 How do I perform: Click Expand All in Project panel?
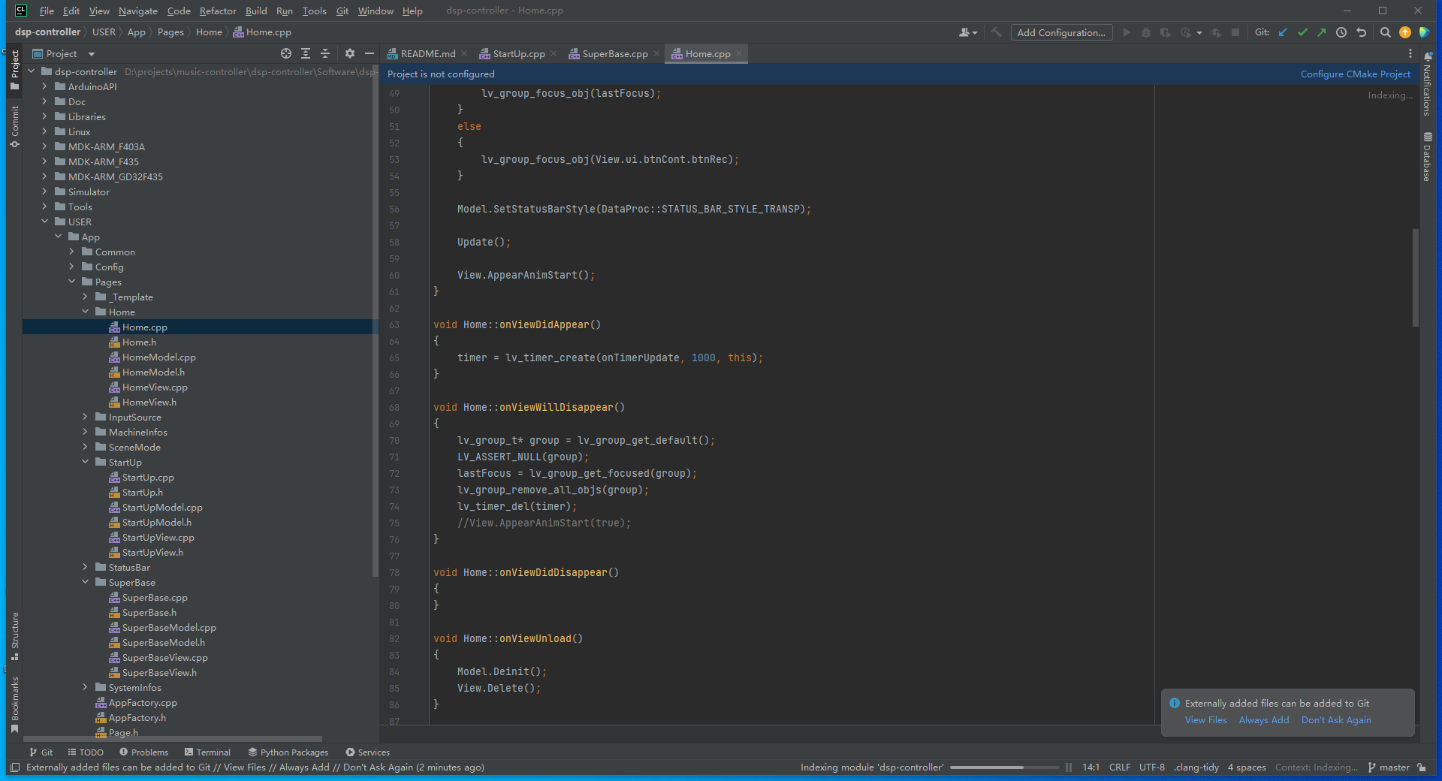(306, 53)
